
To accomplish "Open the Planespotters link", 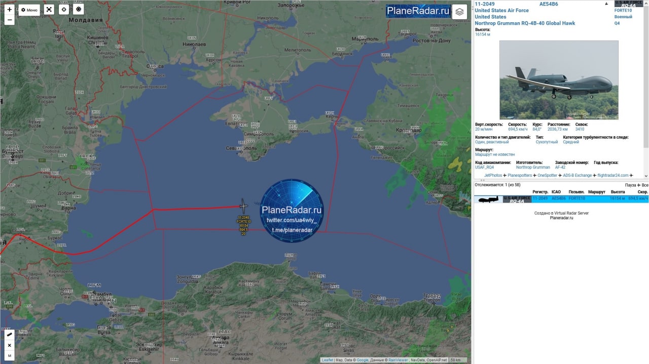I will tap(520, 175).
